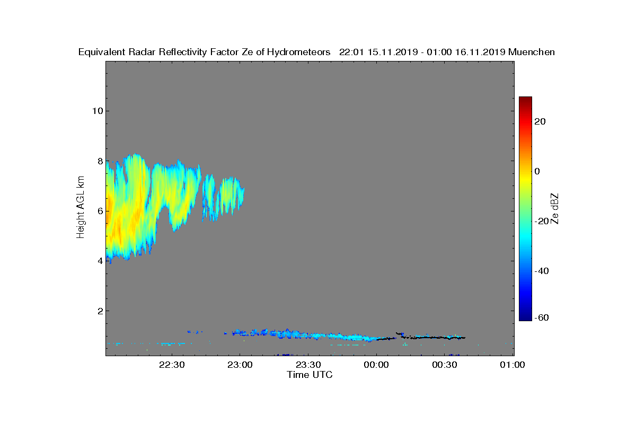The width and height of the screenshot is (636, 424).
Task: Click the 23:00 time tick label
Action: [240, 365]
